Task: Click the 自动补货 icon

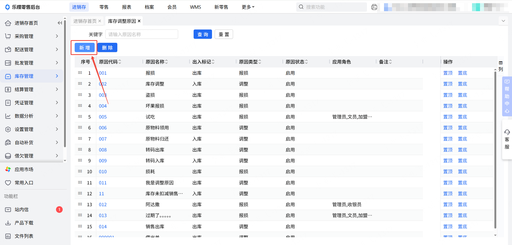Action: pyautogui.click(x=8, y=143)
